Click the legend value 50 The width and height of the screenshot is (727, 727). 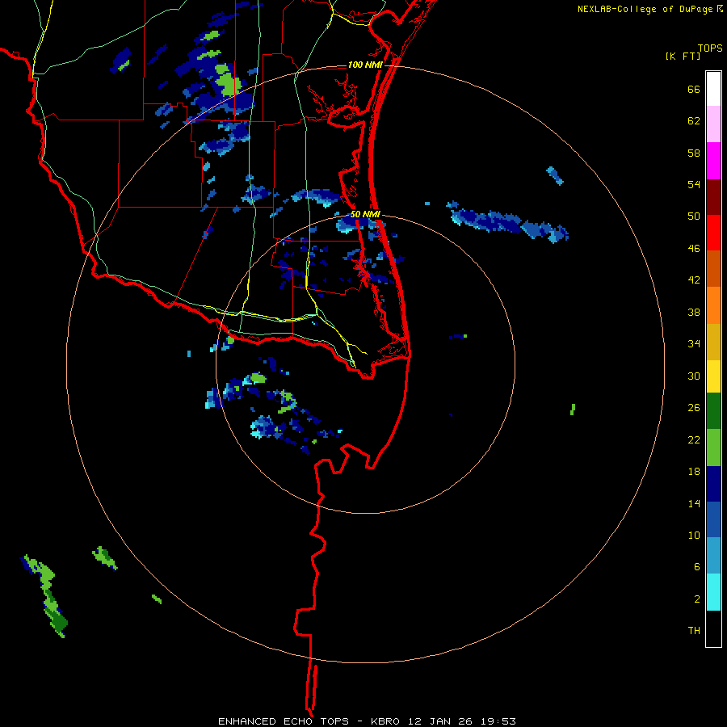[x=694, y=216]
